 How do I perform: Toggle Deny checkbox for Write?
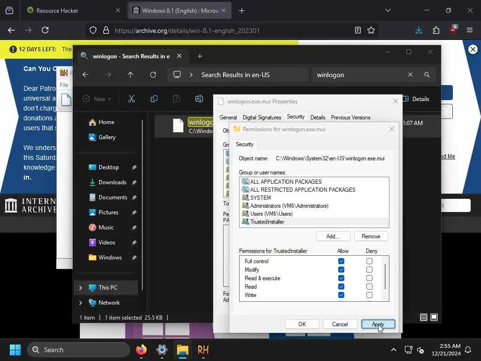point(369,295)
